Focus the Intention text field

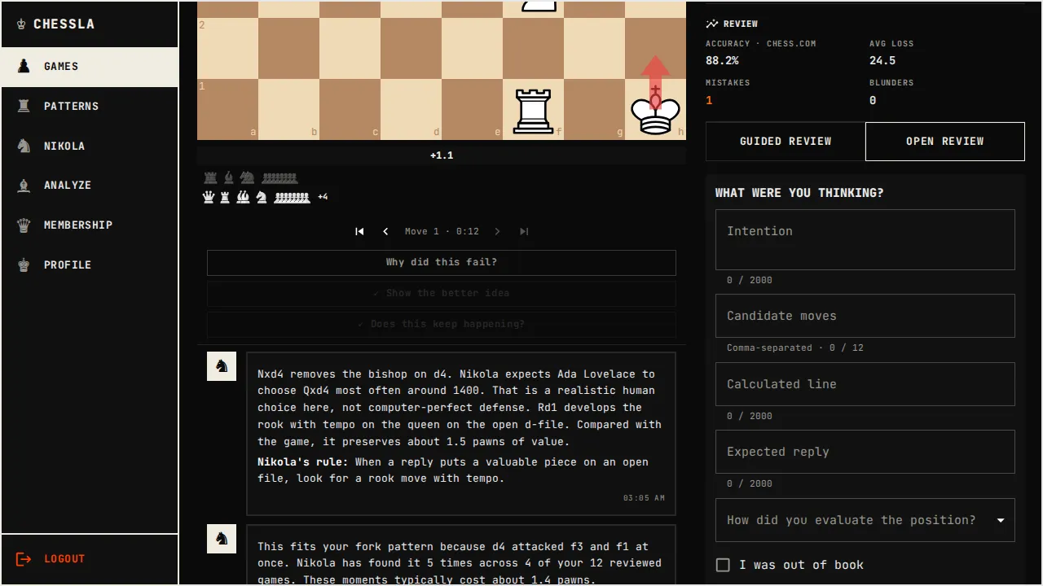click(x=865, y=239)
